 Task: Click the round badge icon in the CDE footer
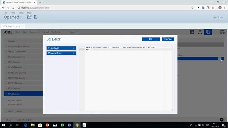pos(222,119)
